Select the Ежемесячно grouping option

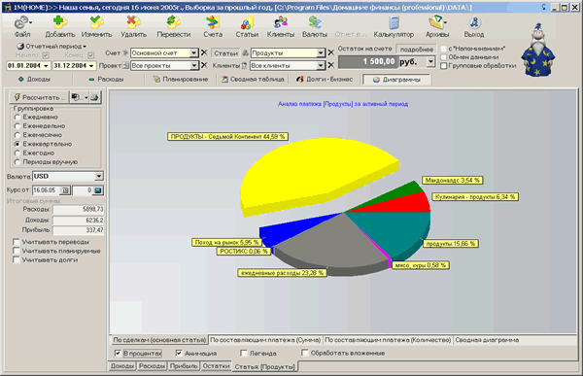click(17, 135)
